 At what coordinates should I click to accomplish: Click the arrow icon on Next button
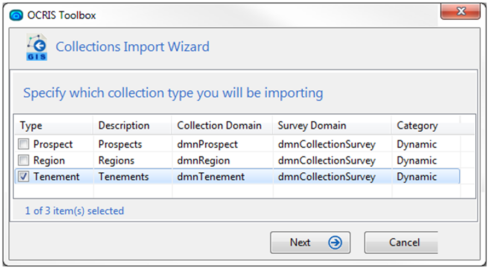335,242
